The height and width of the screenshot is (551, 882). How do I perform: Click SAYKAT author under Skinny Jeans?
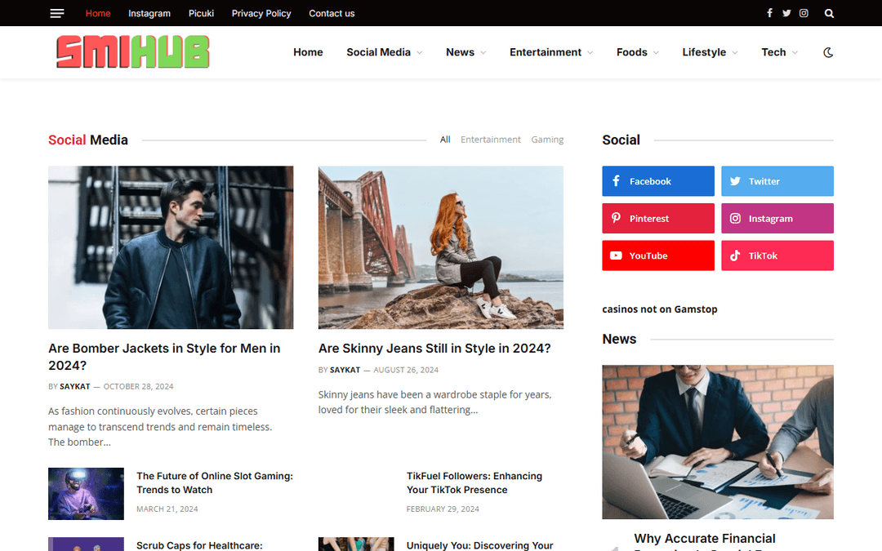345,370
